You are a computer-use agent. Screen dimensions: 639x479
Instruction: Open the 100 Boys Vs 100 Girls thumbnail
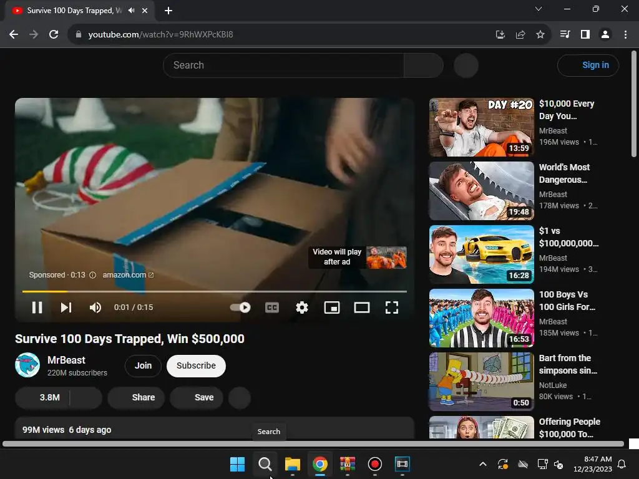(481, 318)
